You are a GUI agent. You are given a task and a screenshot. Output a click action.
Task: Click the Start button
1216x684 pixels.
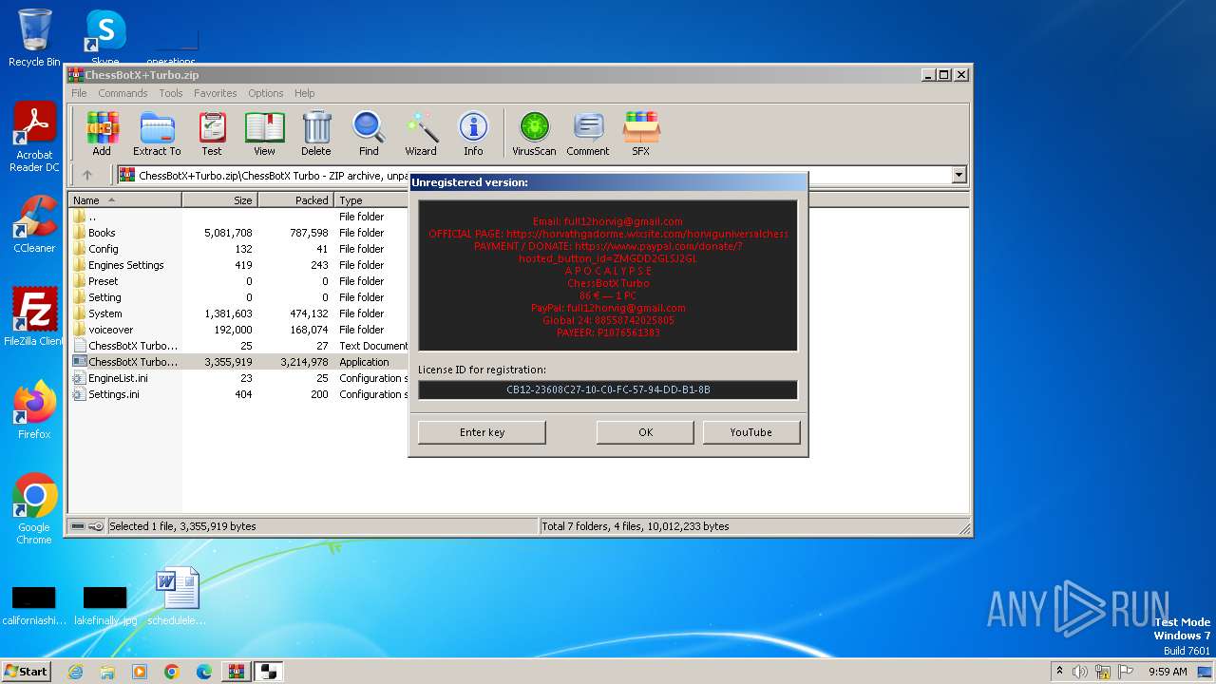(x=27, y=671)
